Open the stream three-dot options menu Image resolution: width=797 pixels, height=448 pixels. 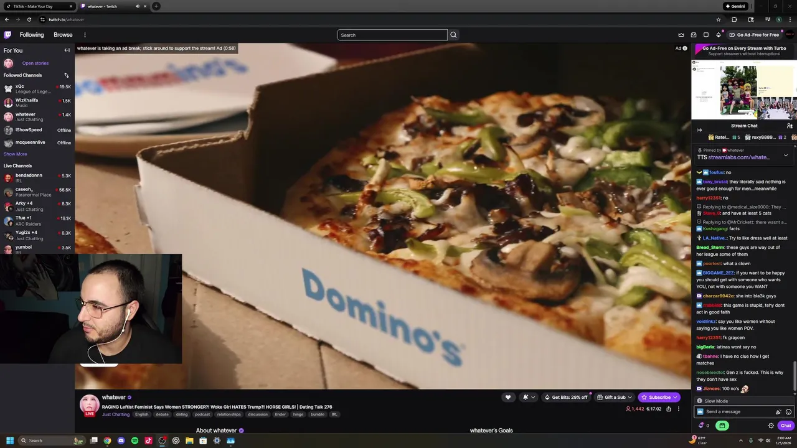[679, 409]
